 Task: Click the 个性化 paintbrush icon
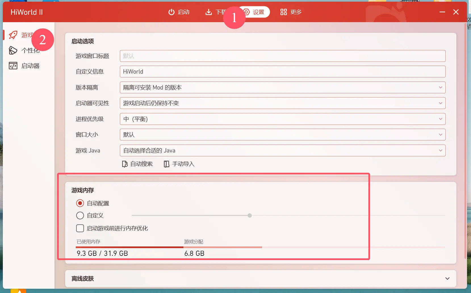13,51
